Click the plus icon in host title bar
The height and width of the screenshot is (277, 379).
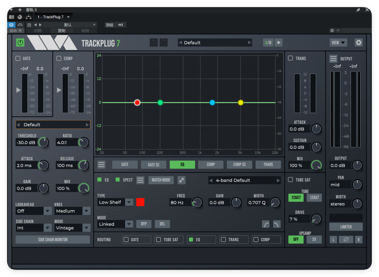point(20,10)
